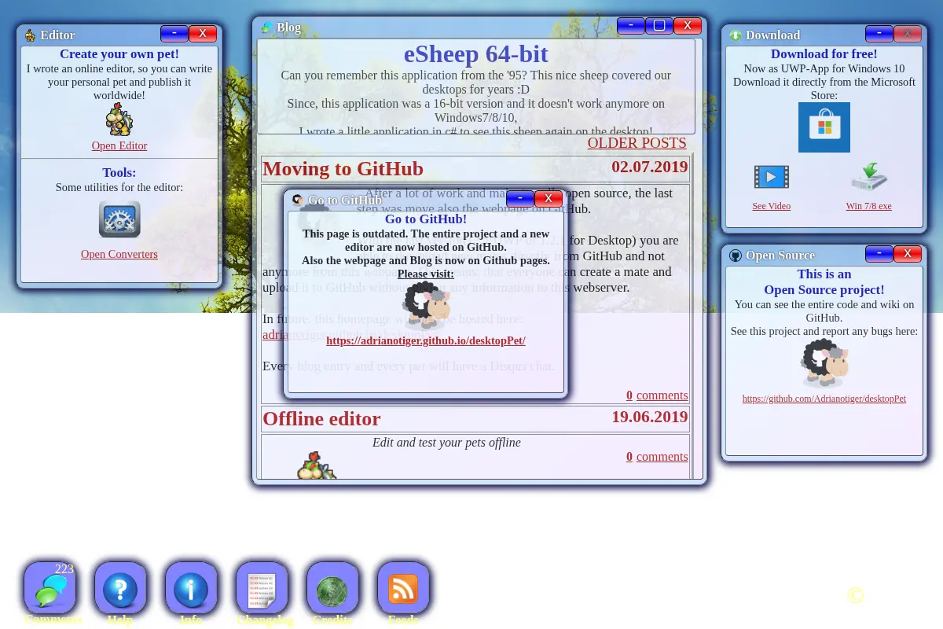
Task: Minimize the Blog window
Action: click(631, 25)
